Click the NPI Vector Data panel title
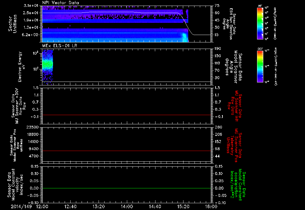The height and width of the screenshot is (210, 305). (x=60, y=3)
